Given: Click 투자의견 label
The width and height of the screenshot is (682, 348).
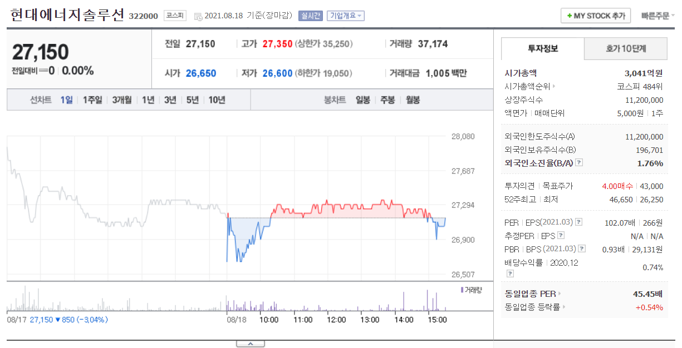Looking at the screenshot, I should [x=519, y=186].
